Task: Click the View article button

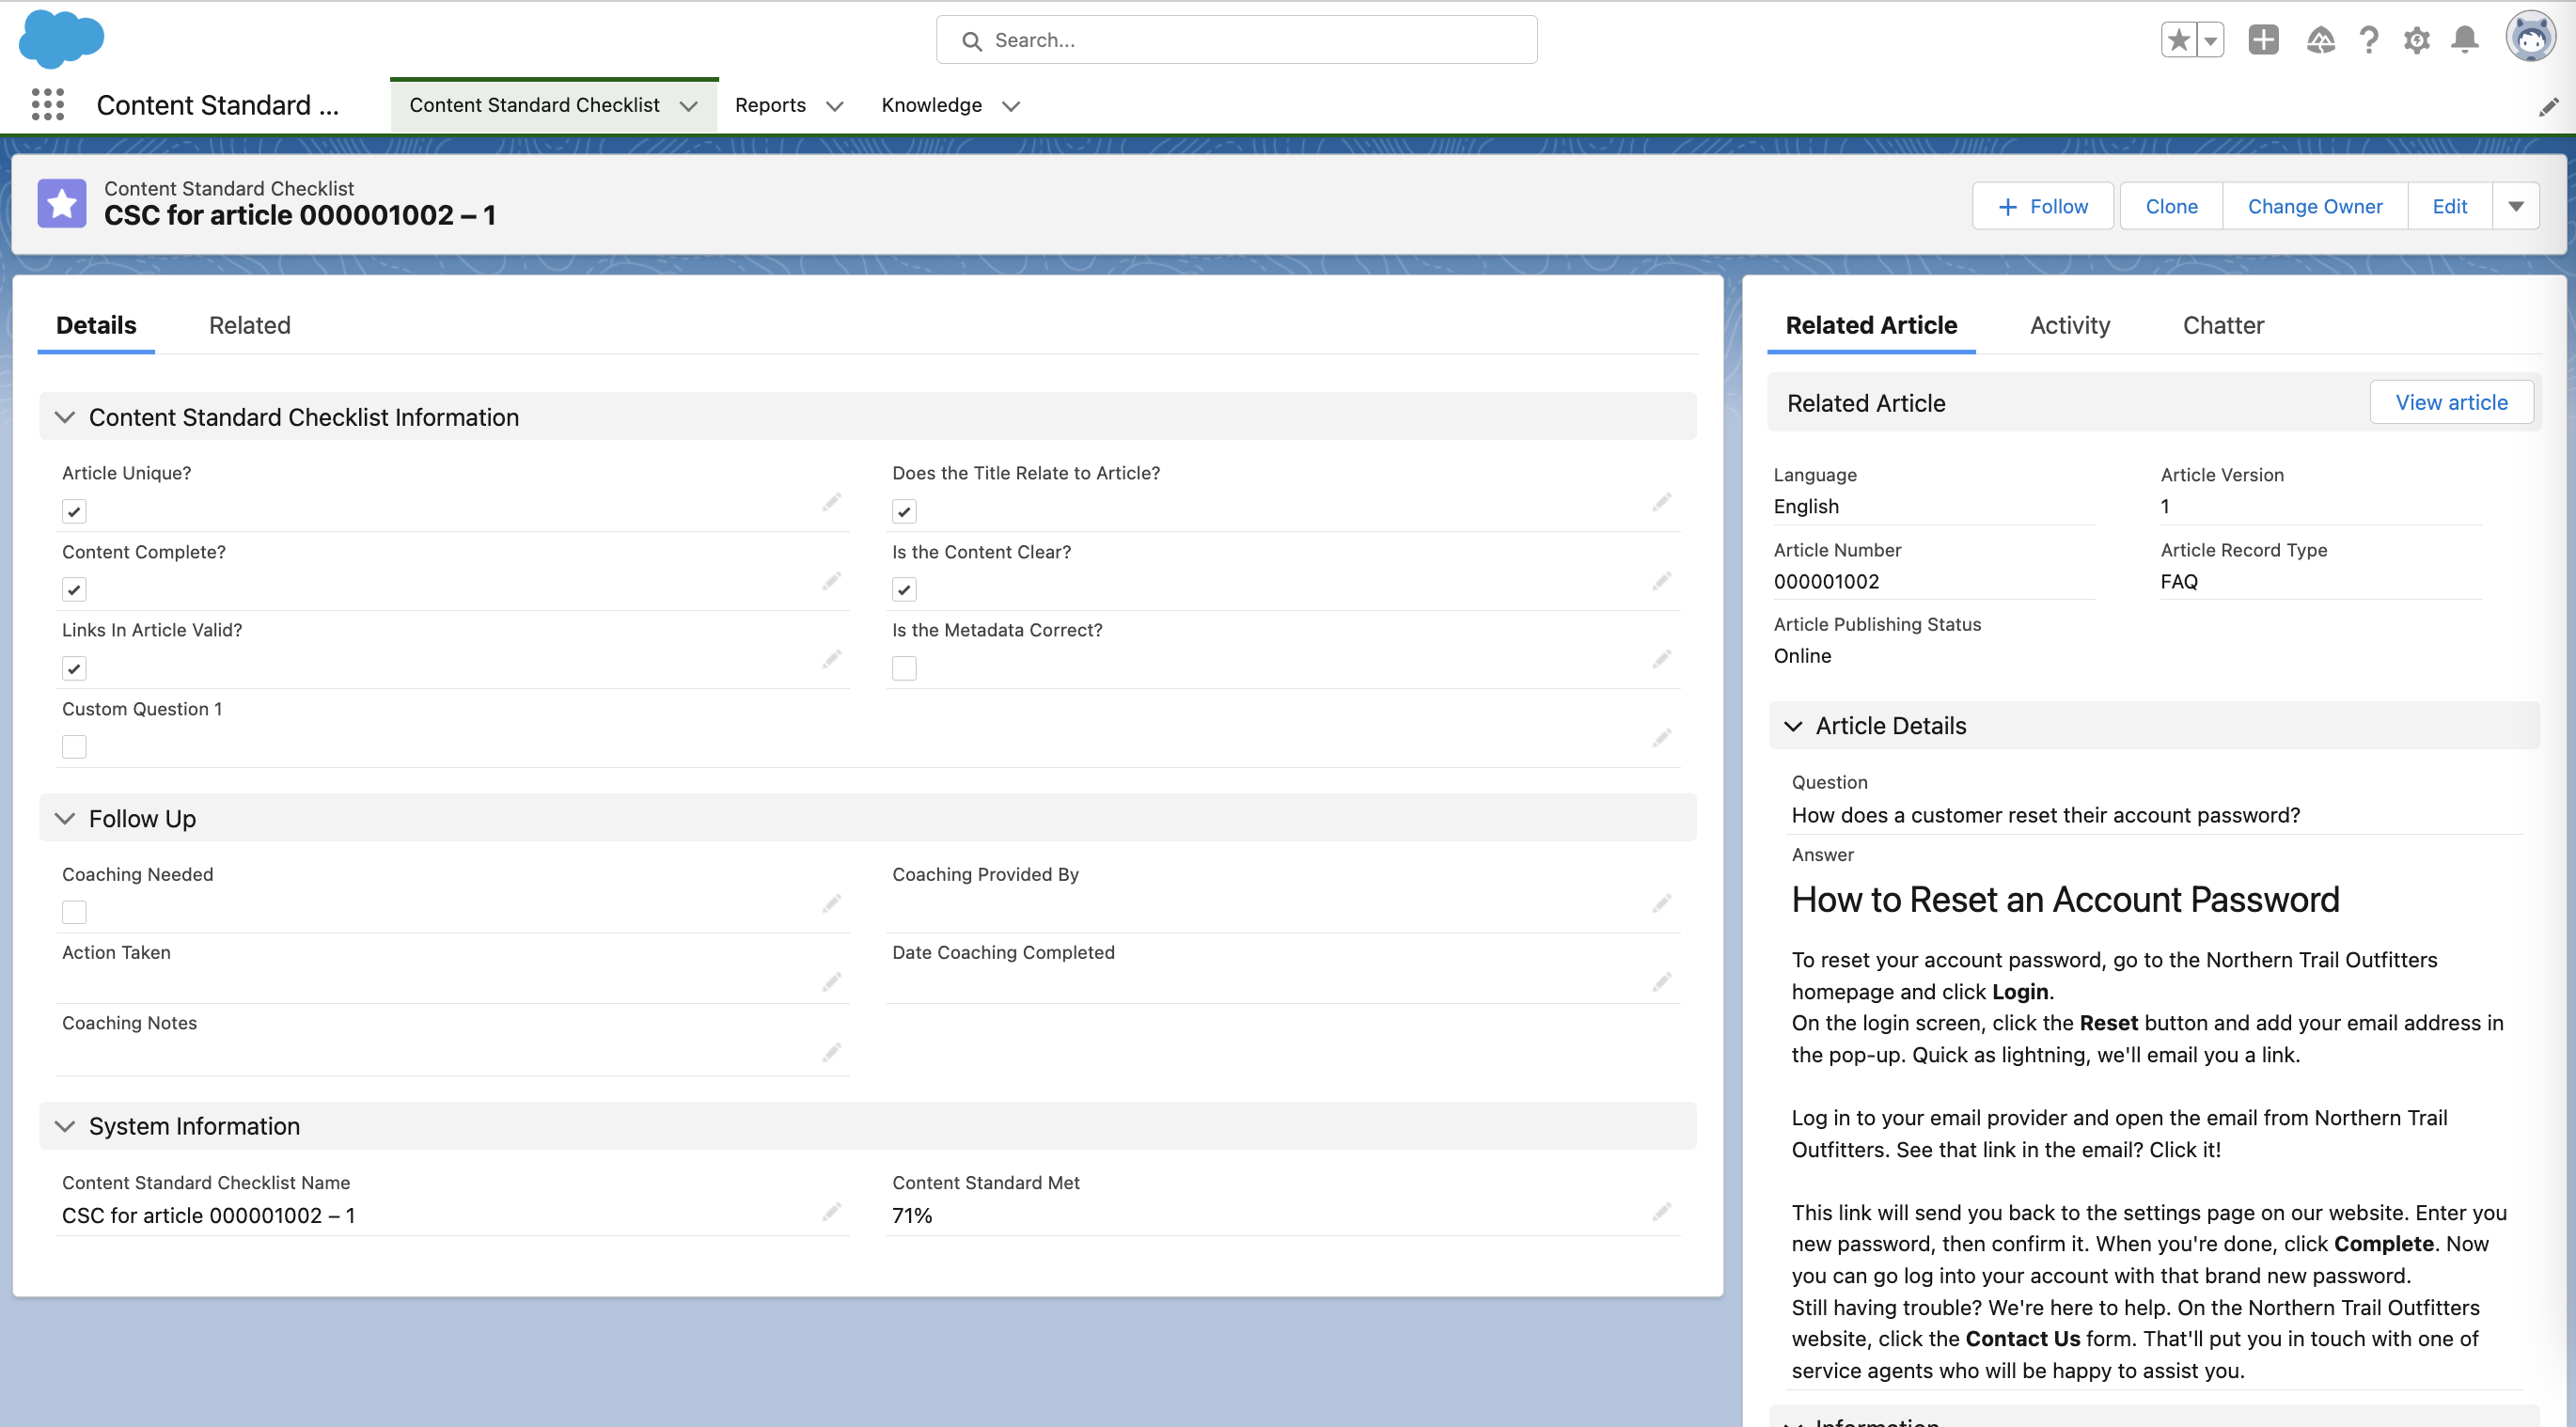Action: pyautogui.click(x=2452, y=402)
